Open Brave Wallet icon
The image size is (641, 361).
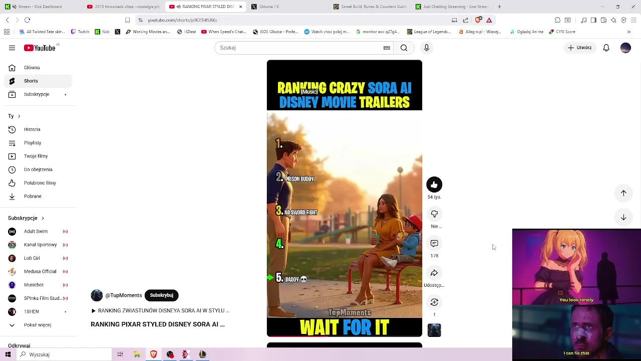pos(603,20)
